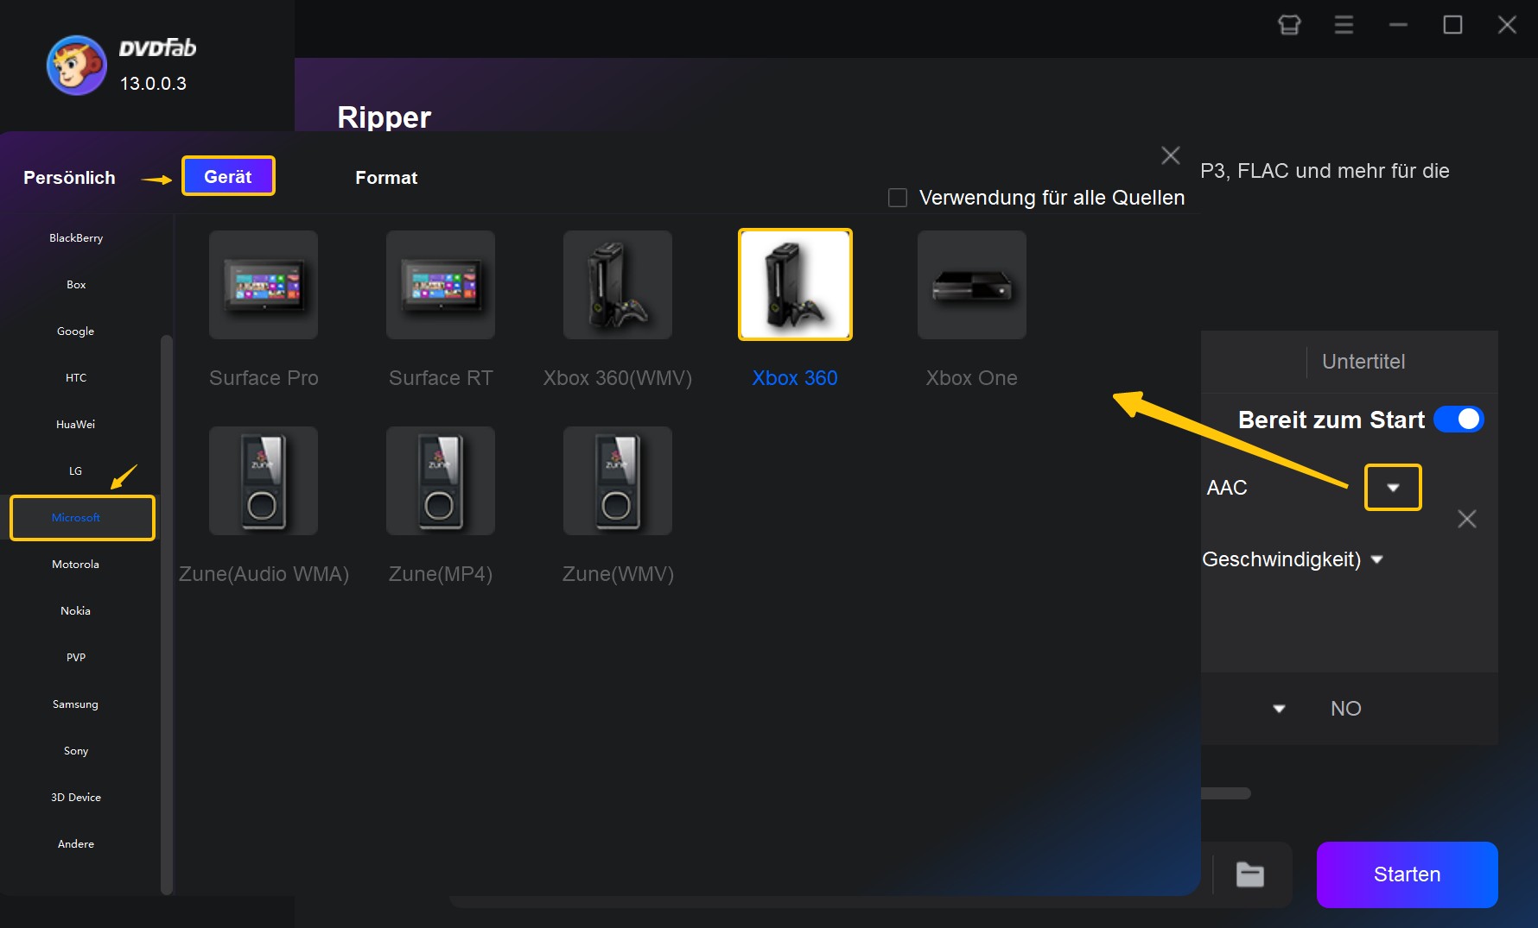Image resolution: width=1538 pixels, height=928 pixels.
Task: Choose the Surface RT device thumbnail
Action: [441, 285]
